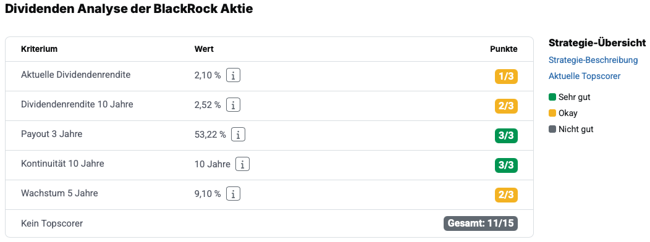The width and height of the screenshot is (650, 242).
Task: Open the Strategie-Beschreibung link
Action: (x=593, y=60)
